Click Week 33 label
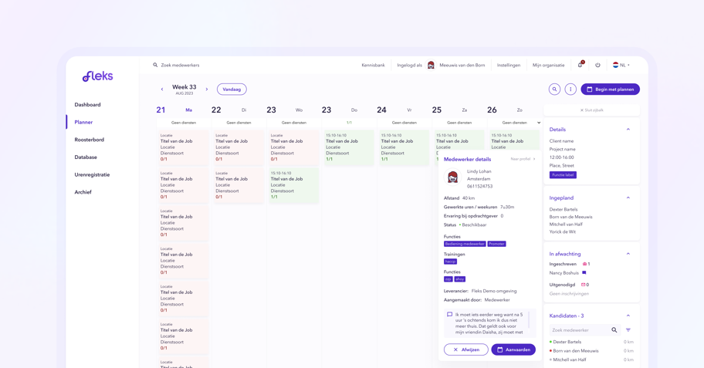Screen dimensions: 704x368 tap(184, 87)
